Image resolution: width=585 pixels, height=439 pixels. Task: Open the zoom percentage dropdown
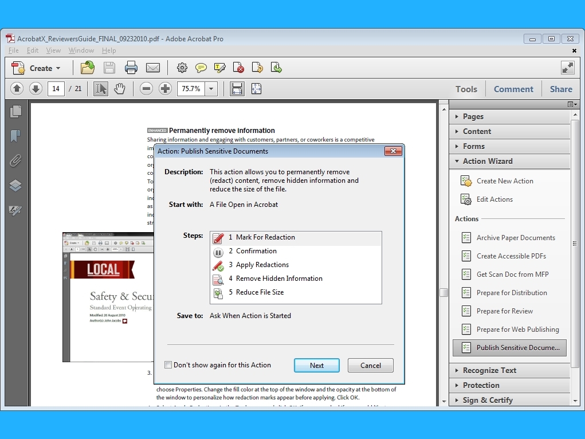click(x=211, y=88)
